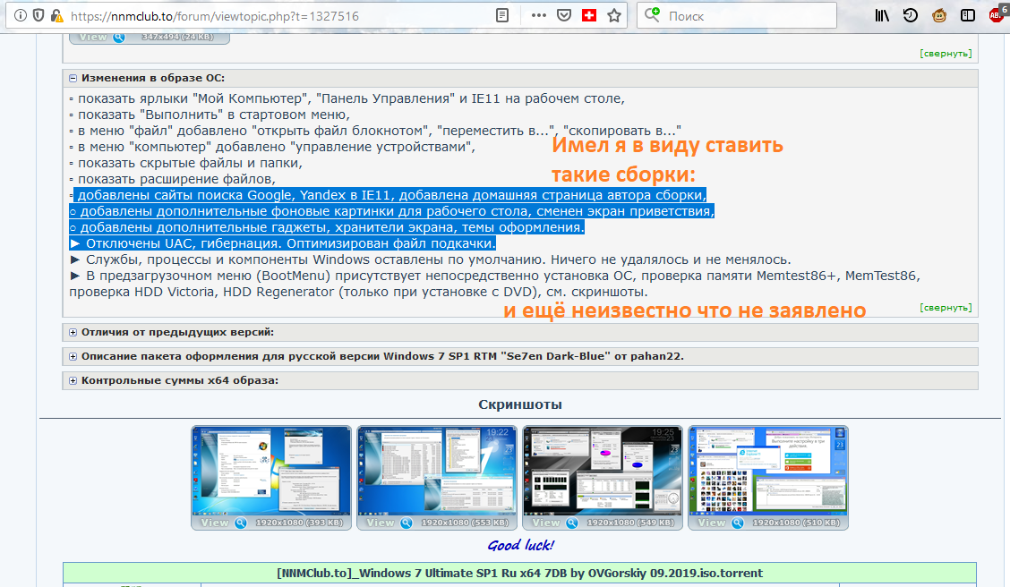
Task: Click line about "управление устройствами"
Action: 272,147
